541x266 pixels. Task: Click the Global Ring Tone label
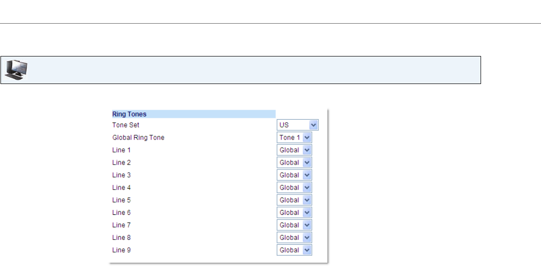(138, 138)
